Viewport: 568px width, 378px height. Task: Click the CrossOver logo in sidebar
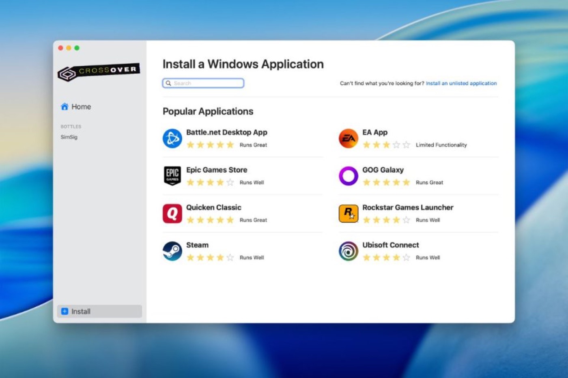[x=99, y=72]
